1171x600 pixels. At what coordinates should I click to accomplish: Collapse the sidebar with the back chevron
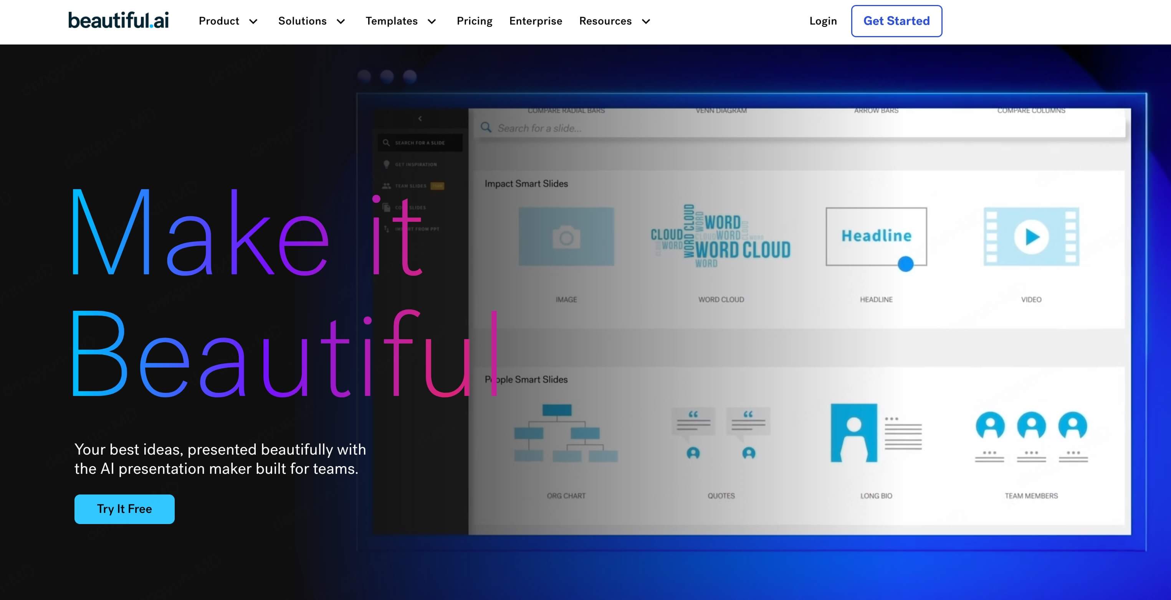point(420,119)
